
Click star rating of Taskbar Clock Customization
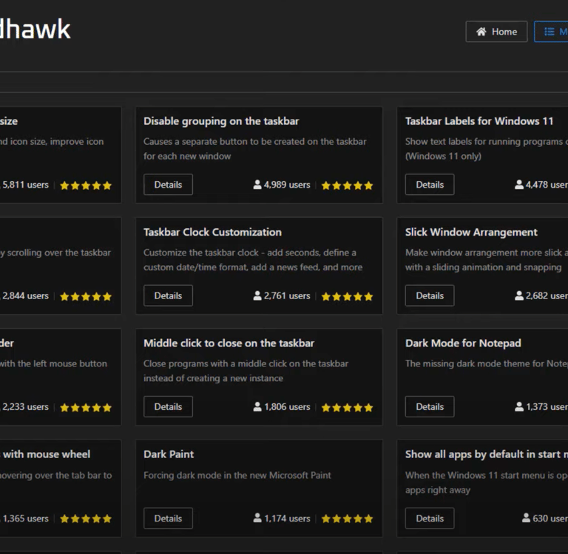pos(348,296)
